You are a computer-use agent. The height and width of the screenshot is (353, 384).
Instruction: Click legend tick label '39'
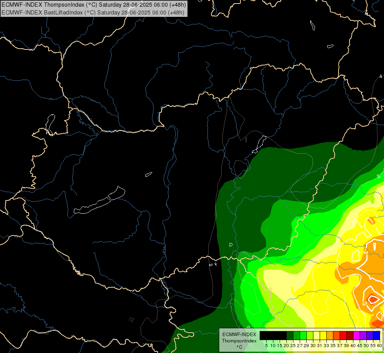346,346
